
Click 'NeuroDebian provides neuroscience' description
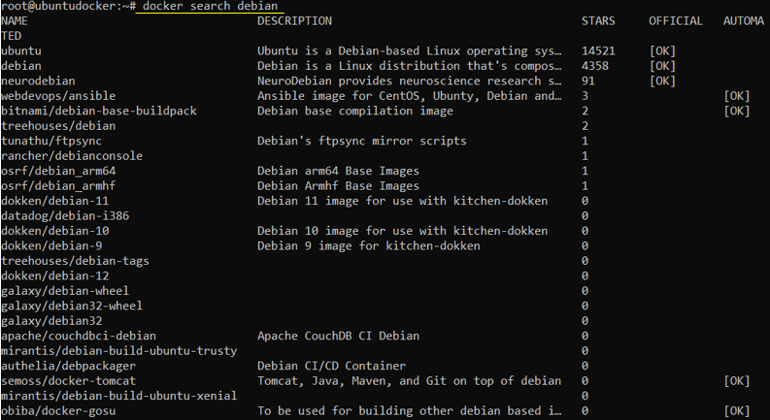(x=410, y=81)
